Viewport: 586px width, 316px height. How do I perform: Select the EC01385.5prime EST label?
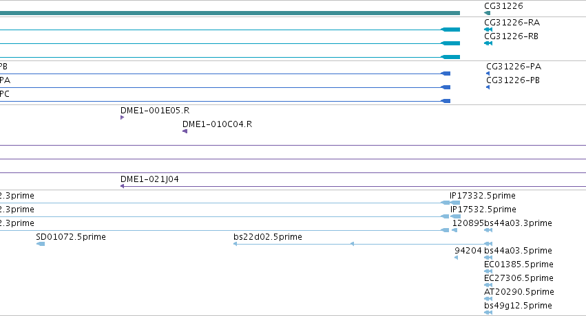coord(519,264)
